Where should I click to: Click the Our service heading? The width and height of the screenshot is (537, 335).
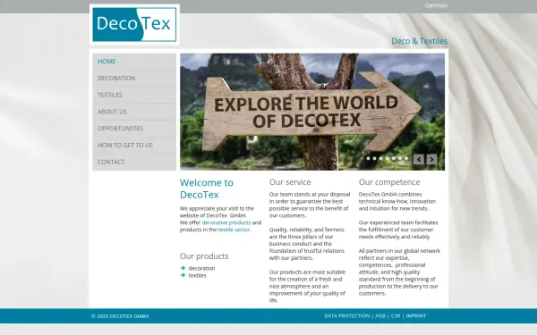coord(290,182)
